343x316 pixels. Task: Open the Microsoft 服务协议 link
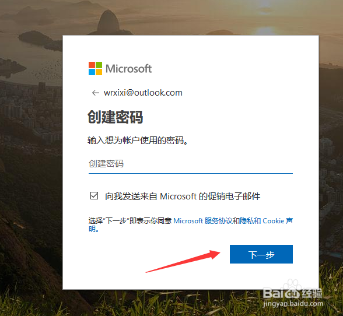coord(203,221)
